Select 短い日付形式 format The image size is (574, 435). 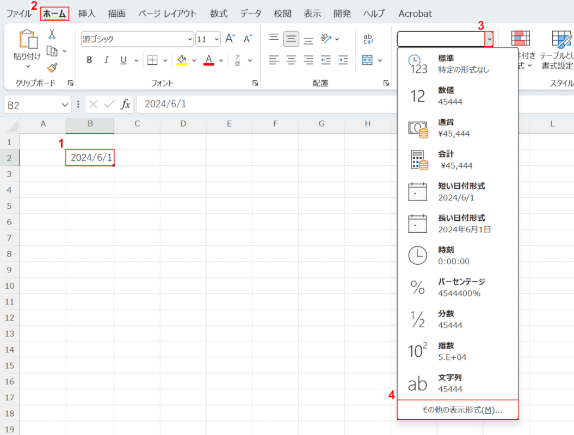pos(458,192)
